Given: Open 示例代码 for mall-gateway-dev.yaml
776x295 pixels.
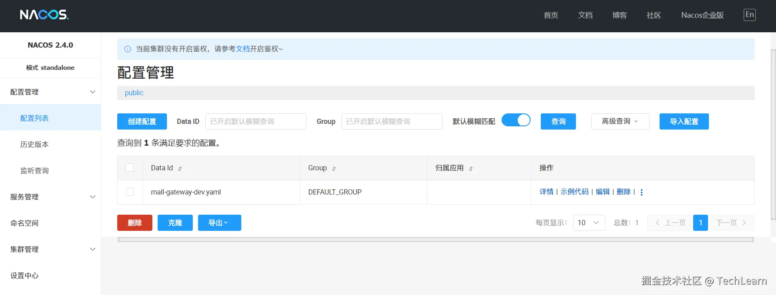Looking at the screenshot, I should [574, 192].
